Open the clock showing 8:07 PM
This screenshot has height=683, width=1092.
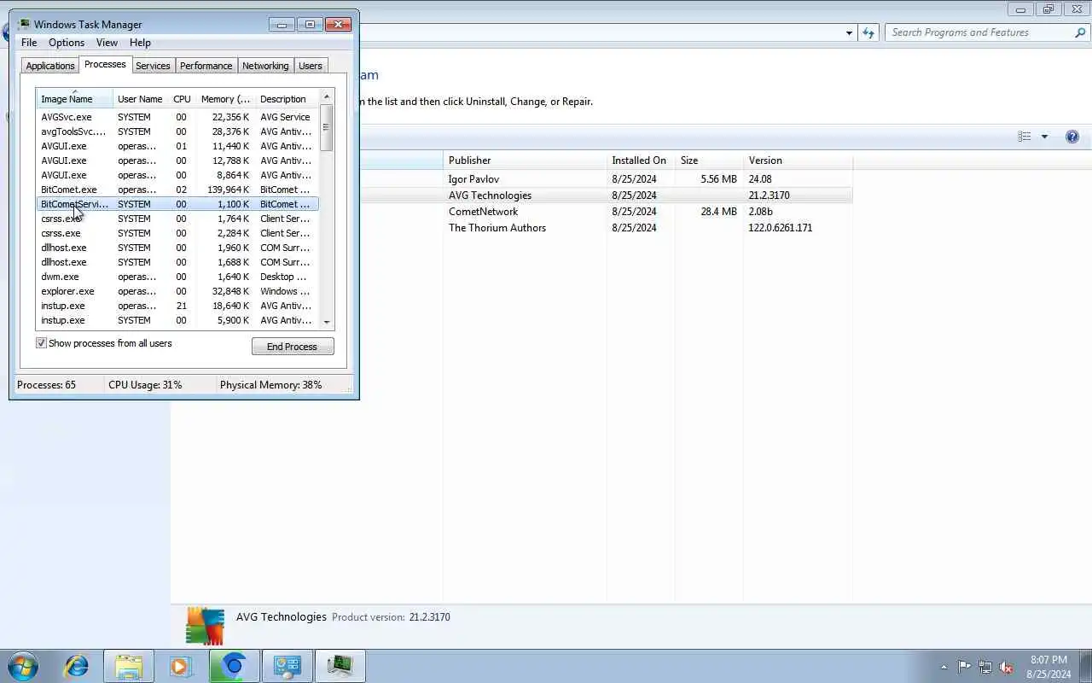[1048, 667]
